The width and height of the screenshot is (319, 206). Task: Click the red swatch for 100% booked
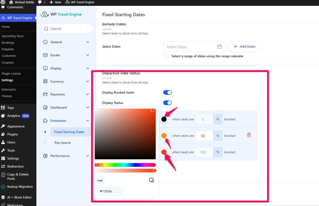click(164, 152)
